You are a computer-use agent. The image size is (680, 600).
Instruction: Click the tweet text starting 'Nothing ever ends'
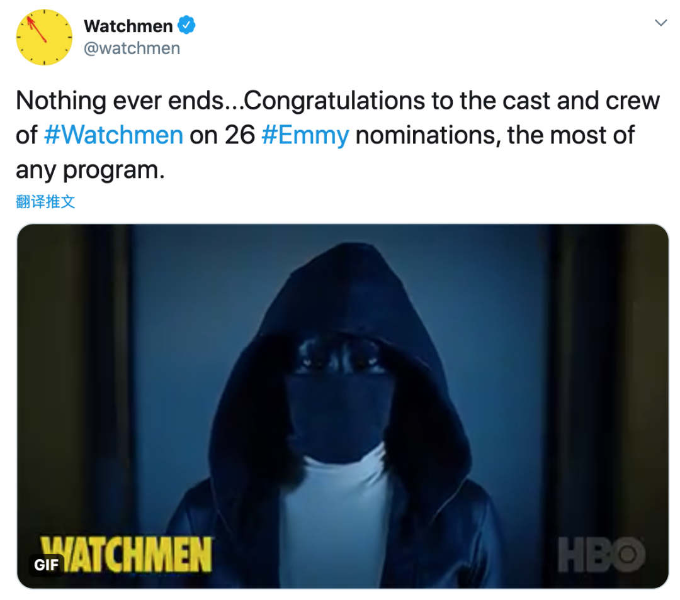click(337, 135)
